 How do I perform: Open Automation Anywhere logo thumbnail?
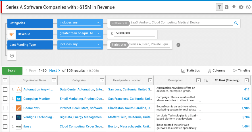tap(19, 90)
